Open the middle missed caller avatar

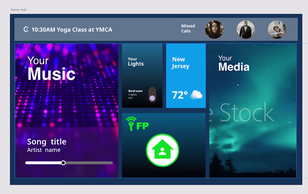(x=246, y=29)
